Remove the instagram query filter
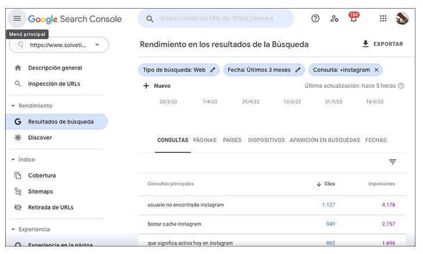Viewport: 423px width, 254px height. 376,70
